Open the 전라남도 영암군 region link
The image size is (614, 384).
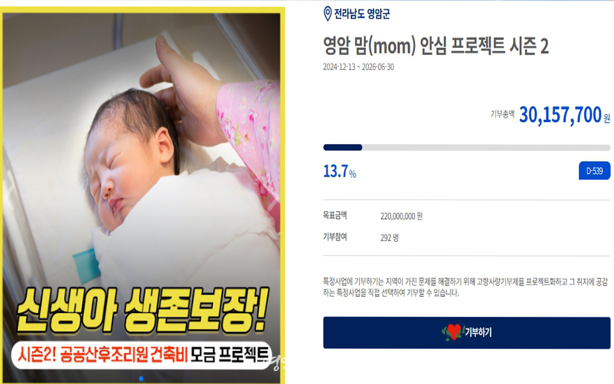362,14
